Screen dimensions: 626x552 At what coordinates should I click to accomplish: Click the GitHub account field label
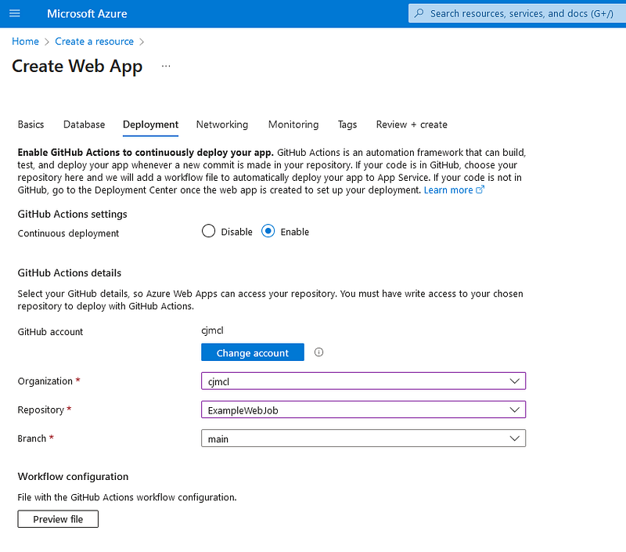(x=50, y=331)
